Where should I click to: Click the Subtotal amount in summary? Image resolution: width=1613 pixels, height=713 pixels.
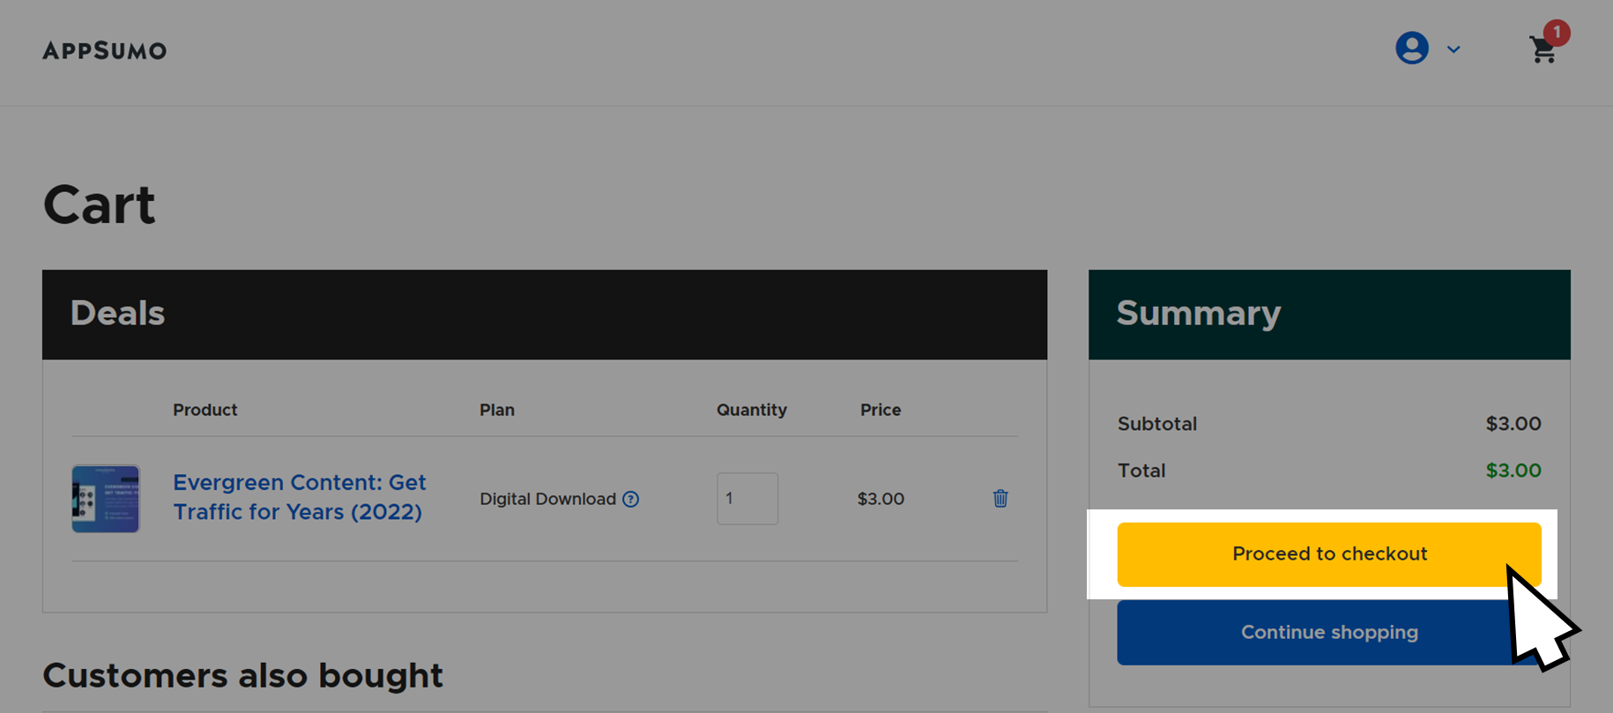(x=1513, y=424)
